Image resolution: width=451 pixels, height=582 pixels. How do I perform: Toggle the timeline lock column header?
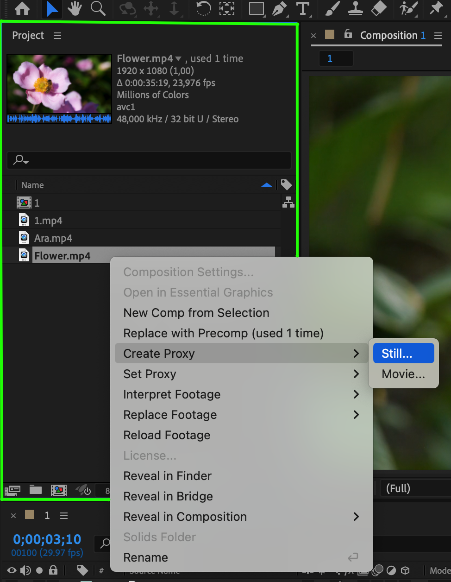point(53,570)
